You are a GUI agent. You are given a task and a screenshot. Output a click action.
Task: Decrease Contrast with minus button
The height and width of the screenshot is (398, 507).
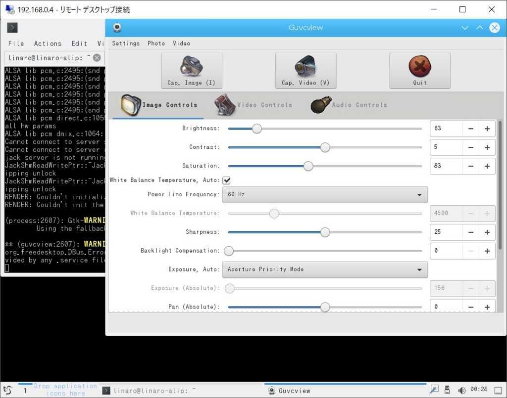point(471,147)
